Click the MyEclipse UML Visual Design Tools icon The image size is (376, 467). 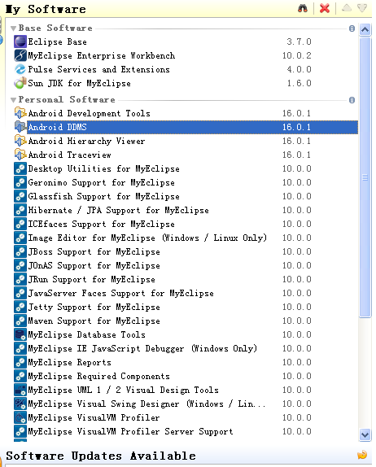[20, 390]
